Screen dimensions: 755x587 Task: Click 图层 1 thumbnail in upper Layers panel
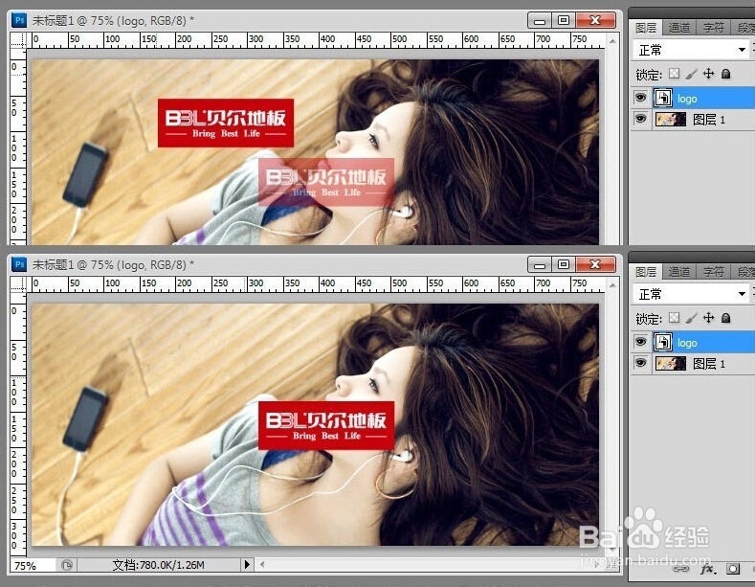tap(670, 119)
